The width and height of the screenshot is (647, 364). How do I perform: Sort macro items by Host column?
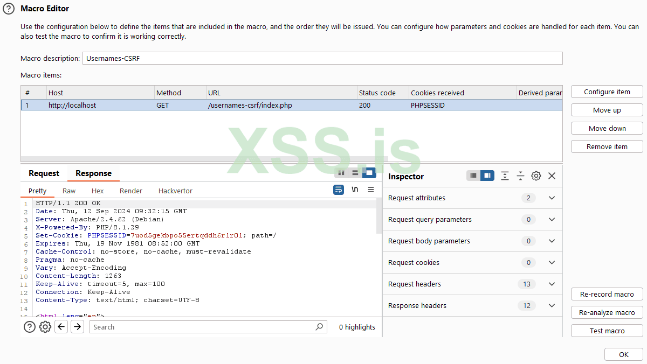[x=100, y=93]
